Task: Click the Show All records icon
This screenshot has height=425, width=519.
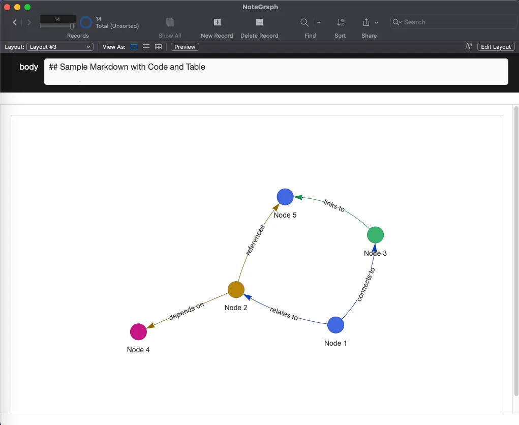Action: point(170,22)
